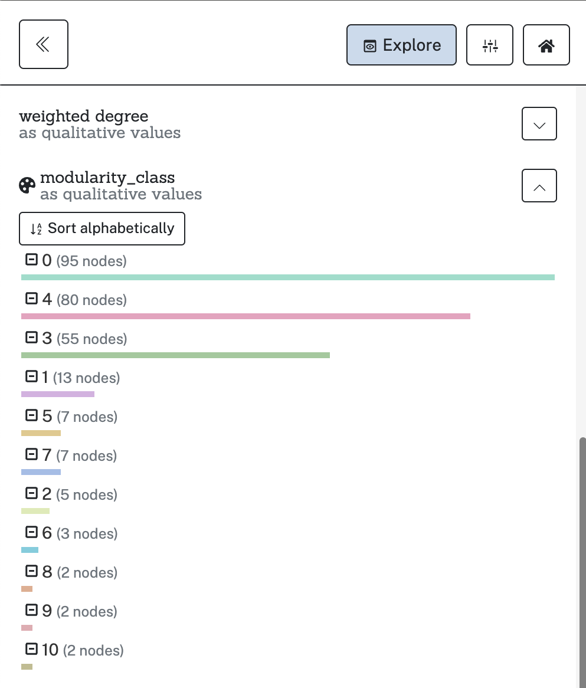Open the filters sliders icon button
The width and height of the screenshot is (586, 688).
(x=490, y=45)
